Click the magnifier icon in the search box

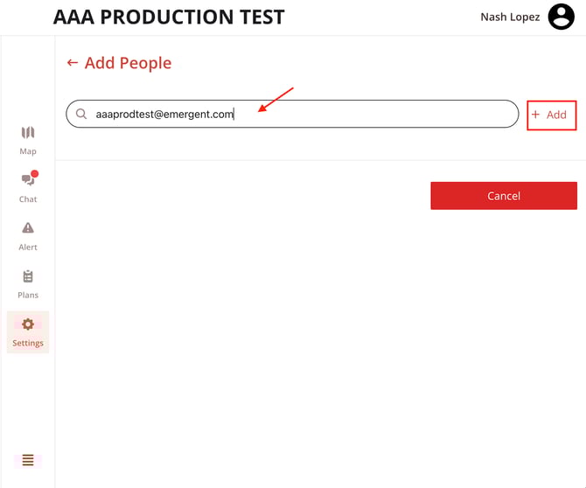tap(81, 114)
